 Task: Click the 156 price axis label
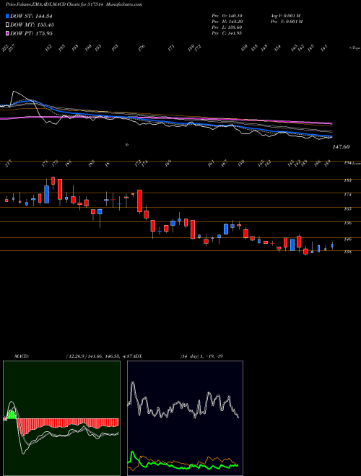347,223
